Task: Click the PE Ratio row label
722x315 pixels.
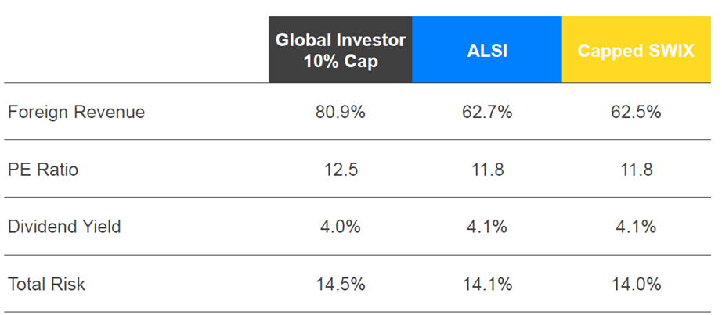Action: click(x=43, y=169)
